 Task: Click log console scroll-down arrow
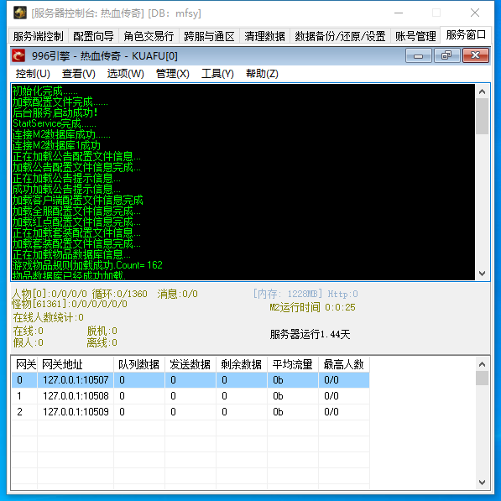(483, 274)
